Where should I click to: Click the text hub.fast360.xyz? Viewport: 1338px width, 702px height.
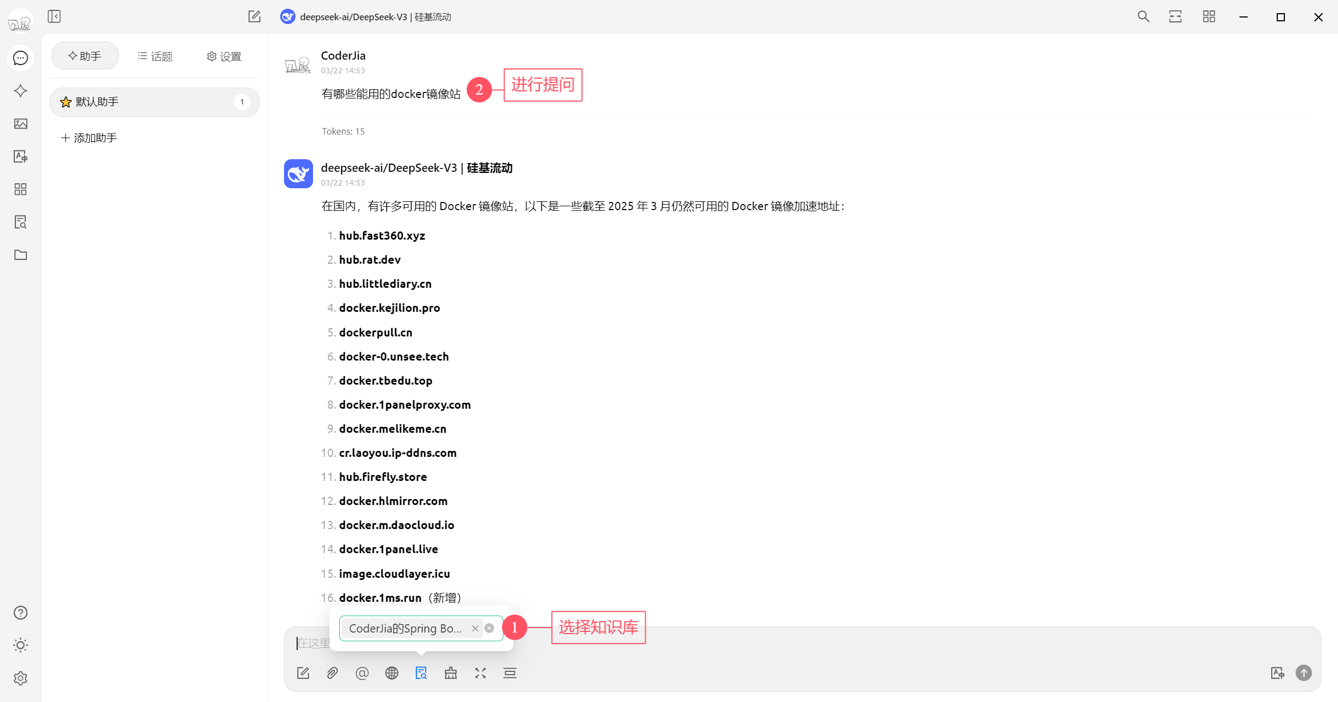[382, 236]
